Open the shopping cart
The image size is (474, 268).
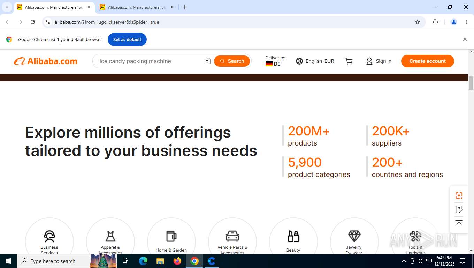349,61
